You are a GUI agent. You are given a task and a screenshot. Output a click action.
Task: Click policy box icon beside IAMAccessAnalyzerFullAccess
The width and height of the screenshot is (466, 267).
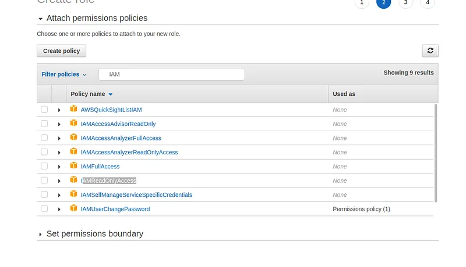click(x=73, y=137)
